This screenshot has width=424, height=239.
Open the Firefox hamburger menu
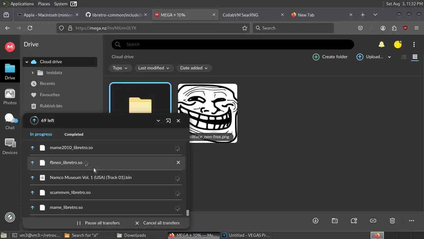(x=417, y=28)
